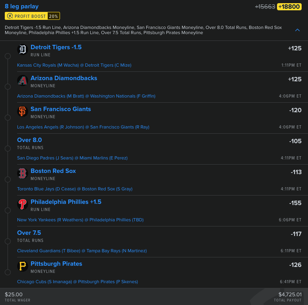Open the New York Yankees @ Philadelphia Phillies link
308x305 pixels.
pyautogui.click(x=80, y=220)
